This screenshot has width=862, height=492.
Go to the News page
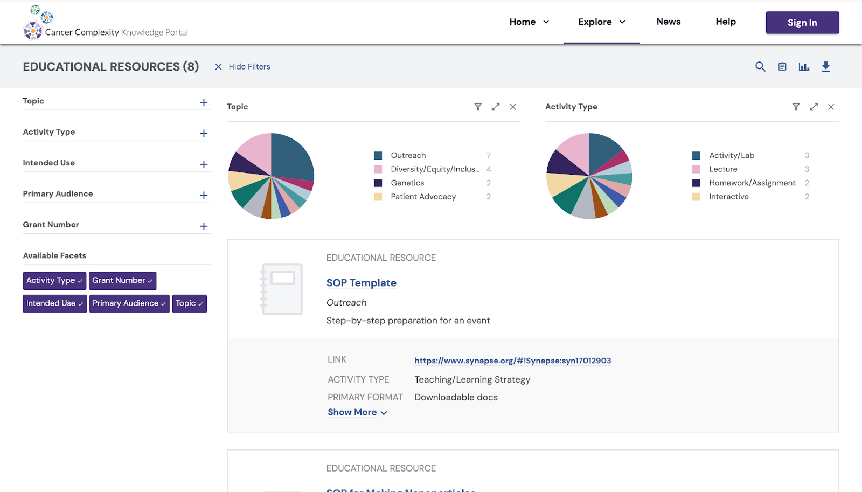click(668, 22)
